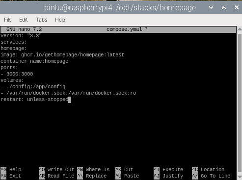This screenshot has height=180, width=242.
Task: Click the compose.ymal filename in title bar
Action: tap(124, 29)
